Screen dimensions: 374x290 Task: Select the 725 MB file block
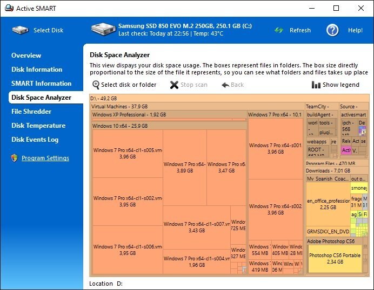click(x=238, y=225)
